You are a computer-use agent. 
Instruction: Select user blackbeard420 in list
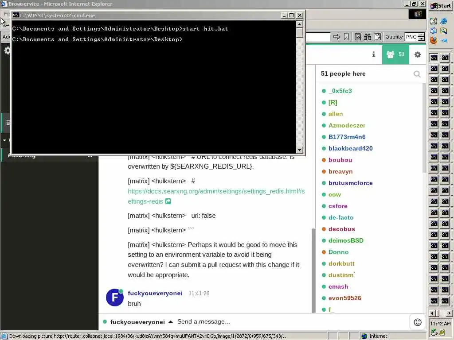coord(350,149)
